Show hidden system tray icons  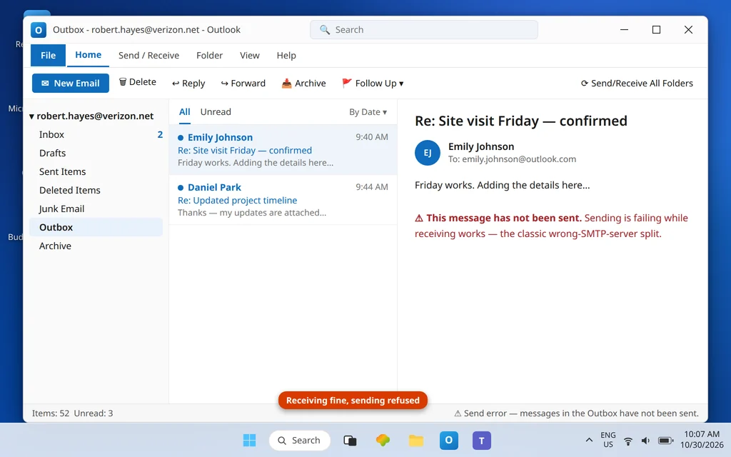tap(589, 440)
